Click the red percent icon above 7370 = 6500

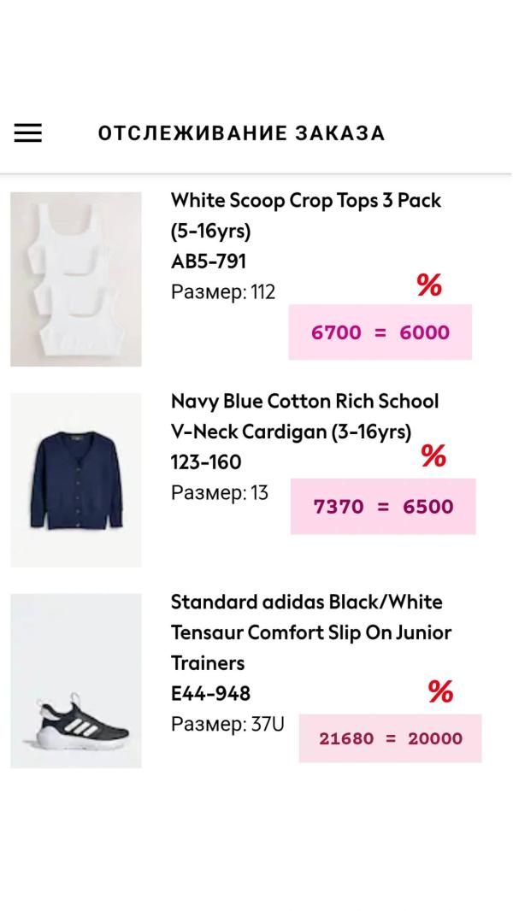click(433, 456)
